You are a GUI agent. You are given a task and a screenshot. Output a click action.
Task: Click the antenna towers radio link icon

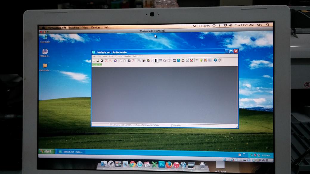click(197, 60)
